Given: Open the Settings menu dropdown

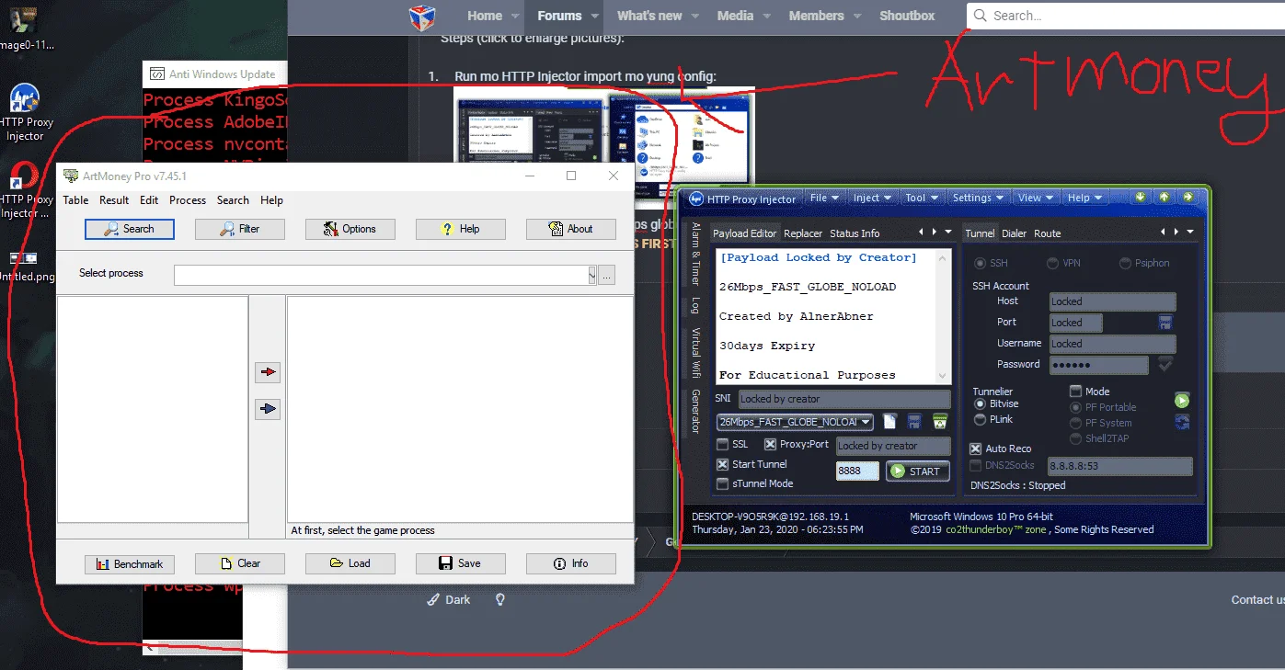Looking at the screenshot, I should (979, 198).
